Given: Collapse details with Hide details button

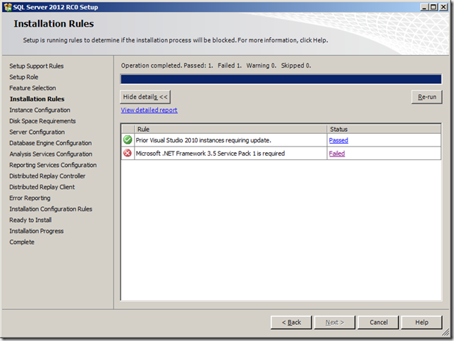Looking at the screenshot, I should 145,97.
